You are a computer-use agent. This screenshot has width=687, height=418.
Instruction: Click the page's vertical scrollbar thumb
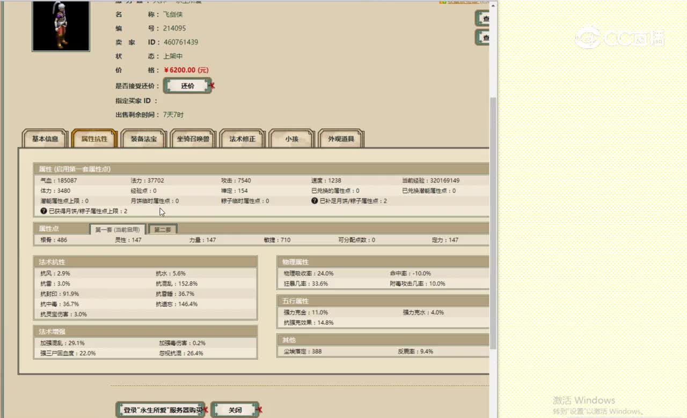click(x=493, y=222)
